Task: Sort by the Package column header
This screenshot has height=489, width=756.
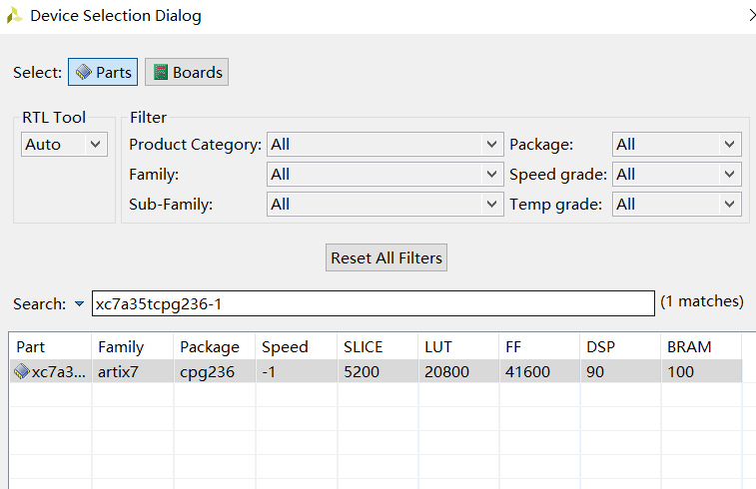Action: (214, 347)
